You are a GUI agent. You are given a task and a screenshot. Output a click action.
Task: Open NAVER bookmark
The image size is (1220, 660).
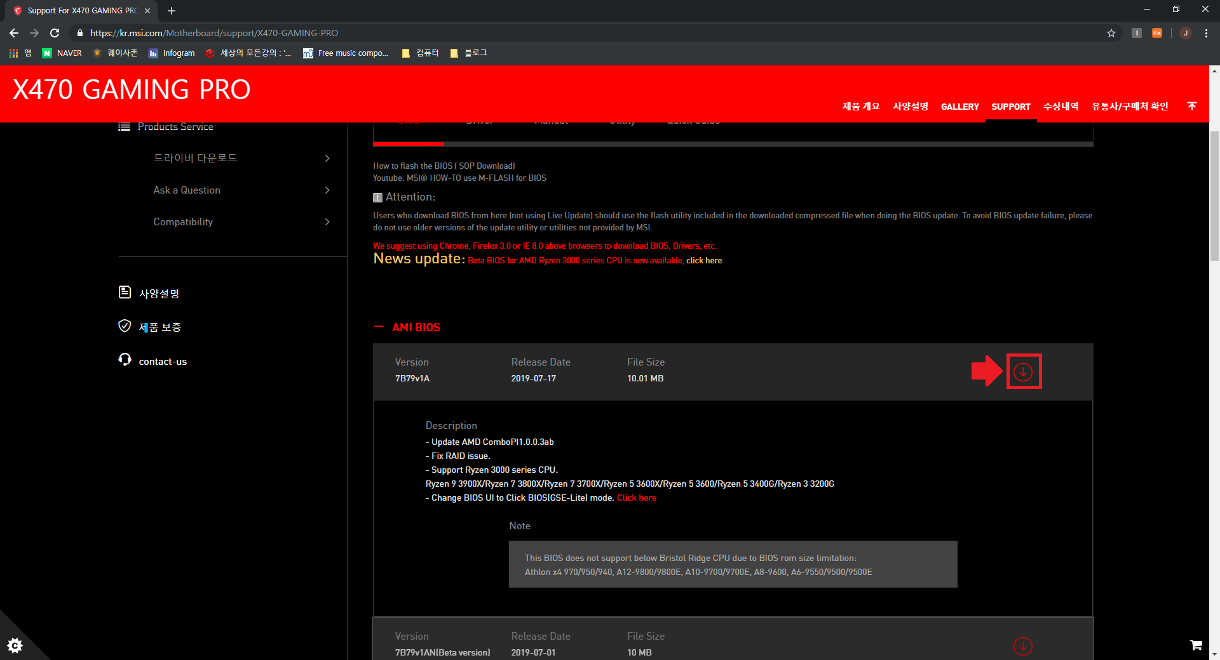[62, 53]
